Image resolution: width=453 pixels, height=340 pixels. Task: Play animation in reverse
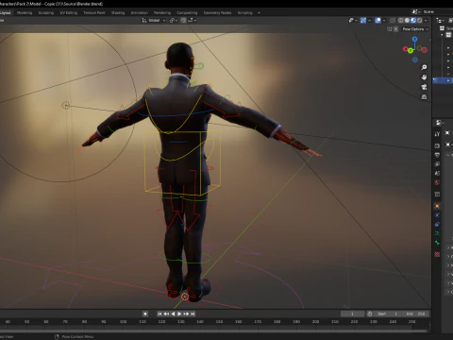[x=173, y=314]
